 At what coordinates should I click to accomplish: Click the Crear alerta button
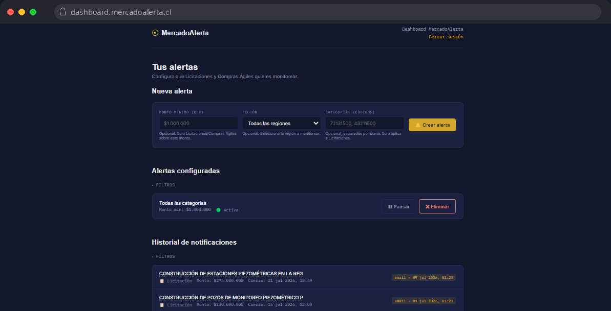(432, 125)
